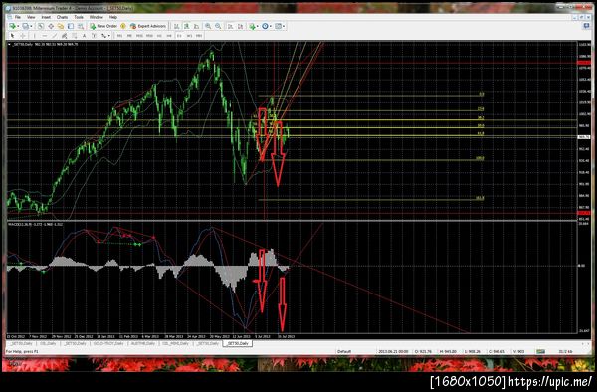
Task: Switch to M5 timeframe
Action: click(129, 36)
